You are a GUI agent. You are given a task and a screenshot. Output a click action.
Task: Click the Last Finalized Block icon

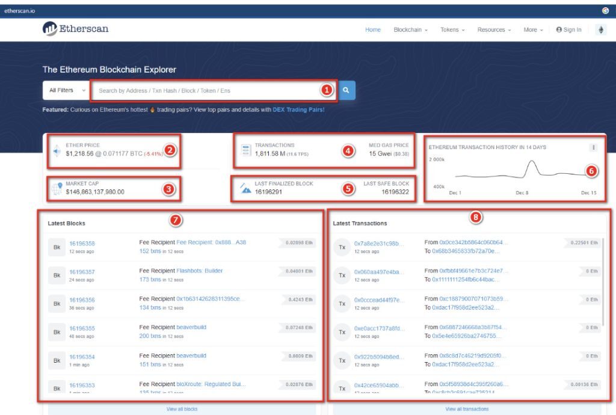(x=246, y=188)
